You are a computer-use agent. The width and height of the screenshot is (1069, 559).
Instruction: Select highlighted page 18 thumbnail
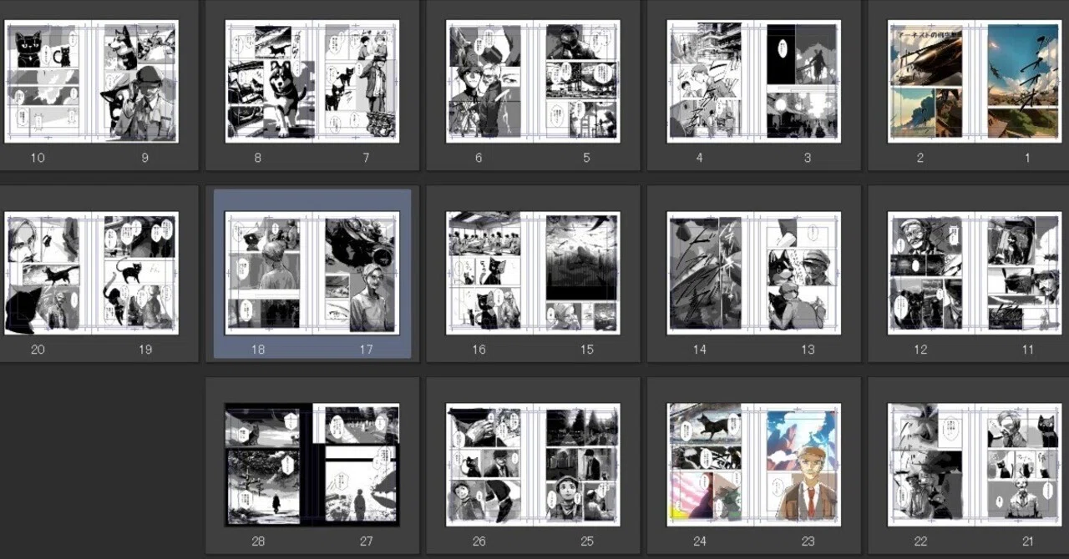[269, 273]
